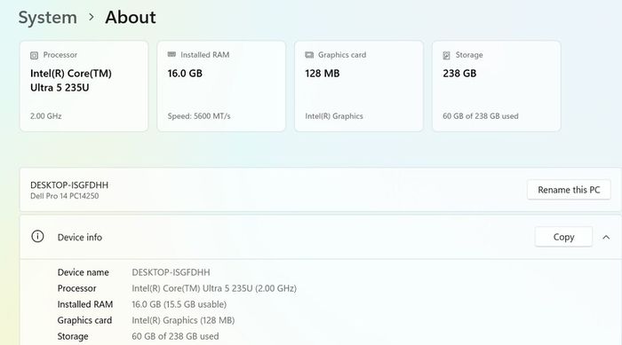Screen dimensions: 622x345
Task: Click the 128 MB graphics value
Action: [x=323, y=74]
